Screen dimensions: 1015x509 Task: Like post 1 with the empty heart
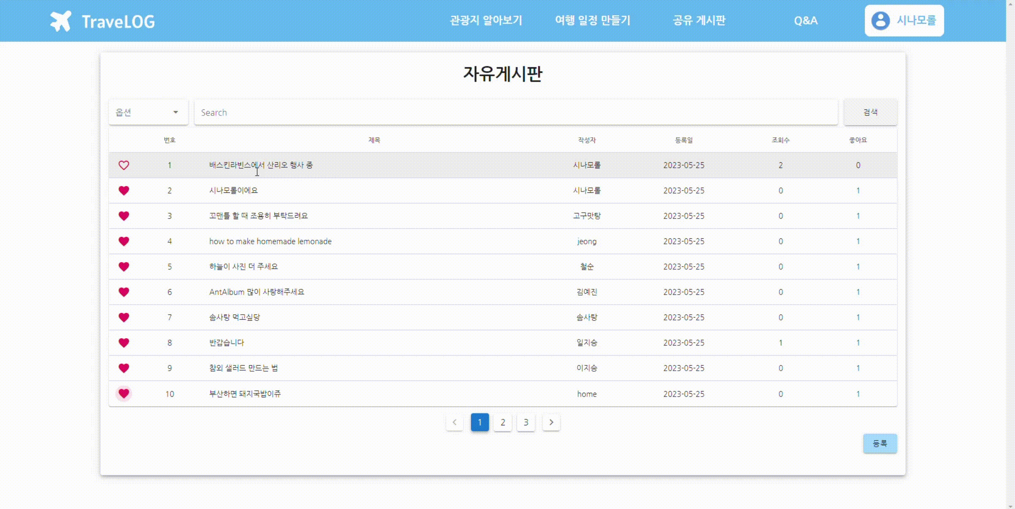click(x=124, y=165)
